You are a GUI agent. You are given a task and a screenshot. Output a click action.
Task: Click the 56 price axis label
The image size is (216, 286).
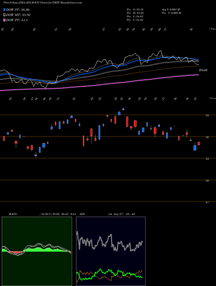click(x=207, y=137)
